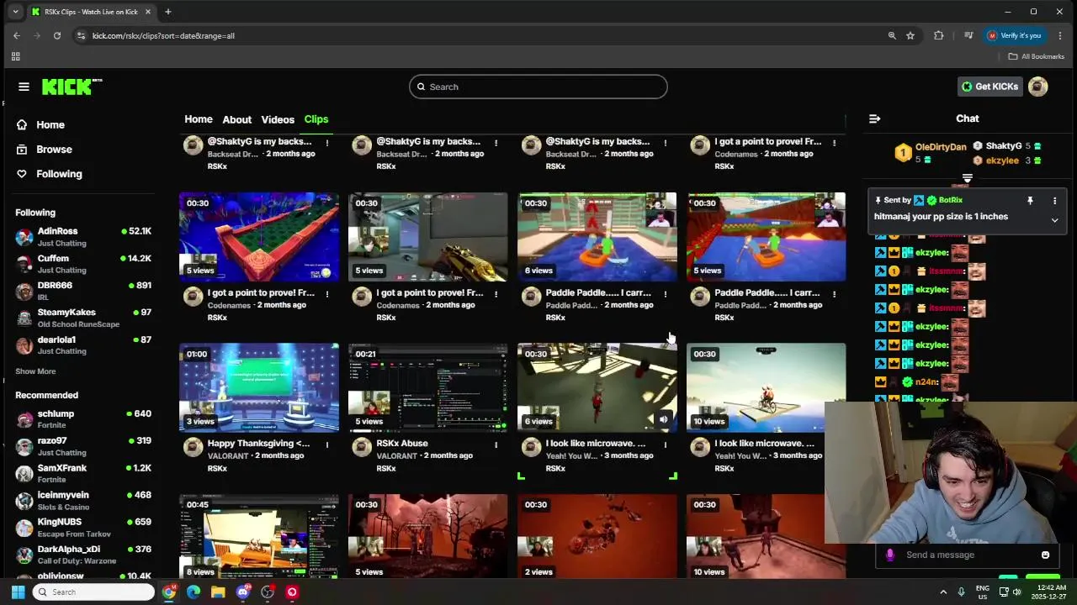This screenshot has height=605, width=1077.
Task: Open DBR666 channel in Following
Action: [83, 291]
